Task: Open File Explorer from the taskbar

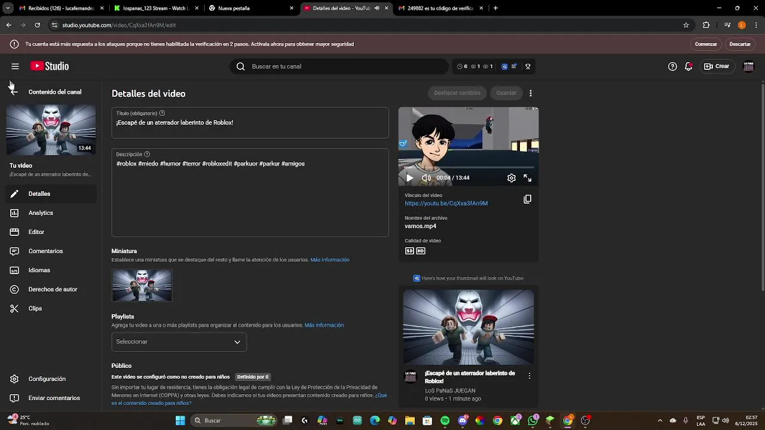Action: [410, 420]
